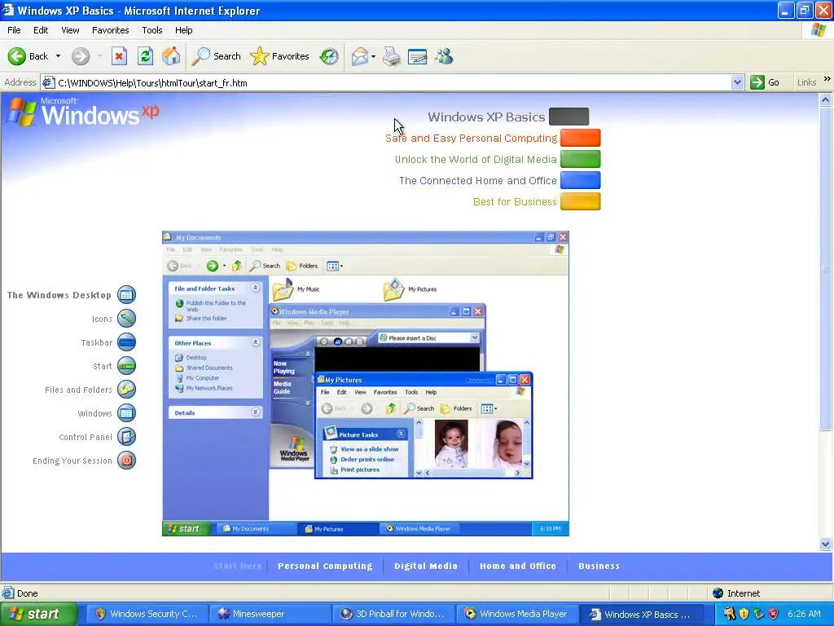834x626 pixels.
Task: Click the address bar path field
Action: coord(393,83)
